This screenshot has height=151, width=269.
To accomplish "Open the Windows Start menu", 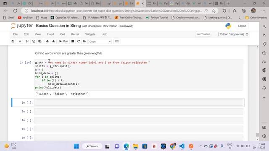I will (76, 146).
